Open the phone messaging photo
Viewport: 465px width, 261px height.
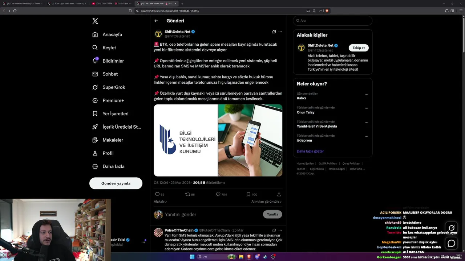tap(250, 140)
